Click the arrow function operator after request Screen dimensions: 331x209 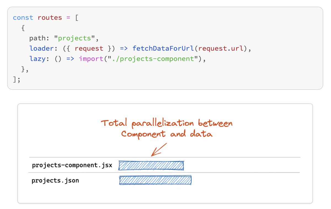pyautogui.click(x=124, y=49)
